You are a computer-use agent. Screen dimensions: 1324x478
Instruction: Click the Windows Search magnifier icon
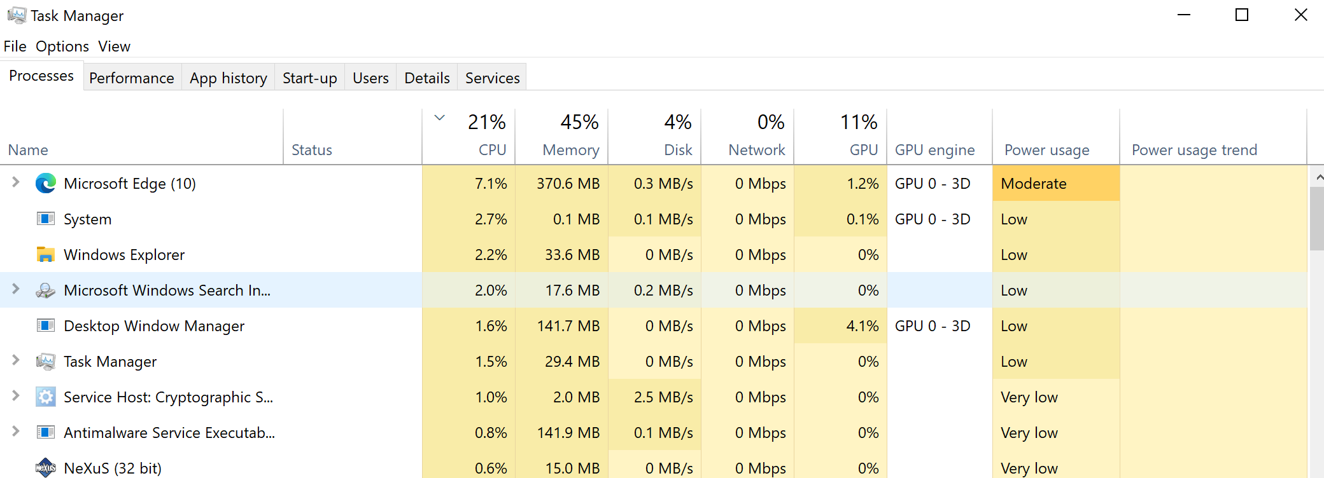pos(45,290)
